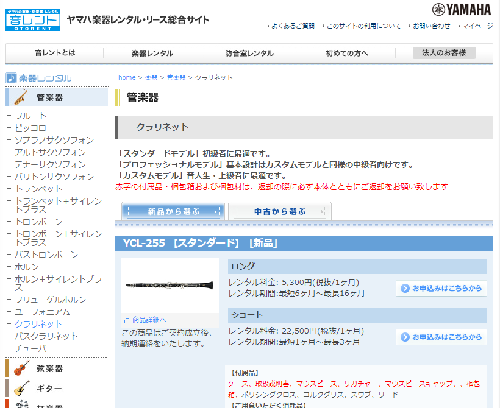500x408 pixels.
Task: Click the YAMAHA logo
Action: [x=462, y=10]
